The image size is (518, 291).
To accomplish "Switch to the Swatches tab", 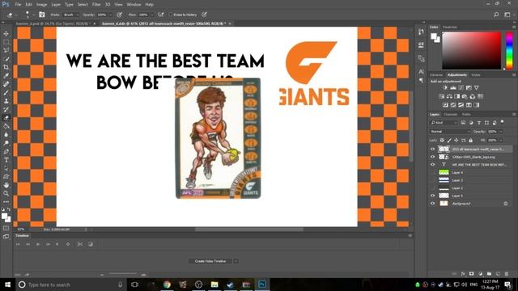I will coord(450,27).
